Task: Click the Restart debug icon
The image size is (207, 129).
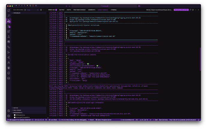Action: click(30, 5)
